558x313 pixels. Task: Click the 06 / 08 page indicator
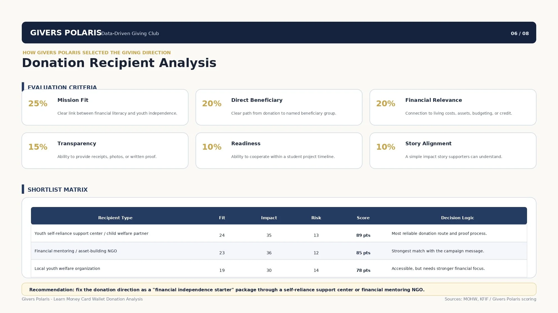(x=520, y=33)
